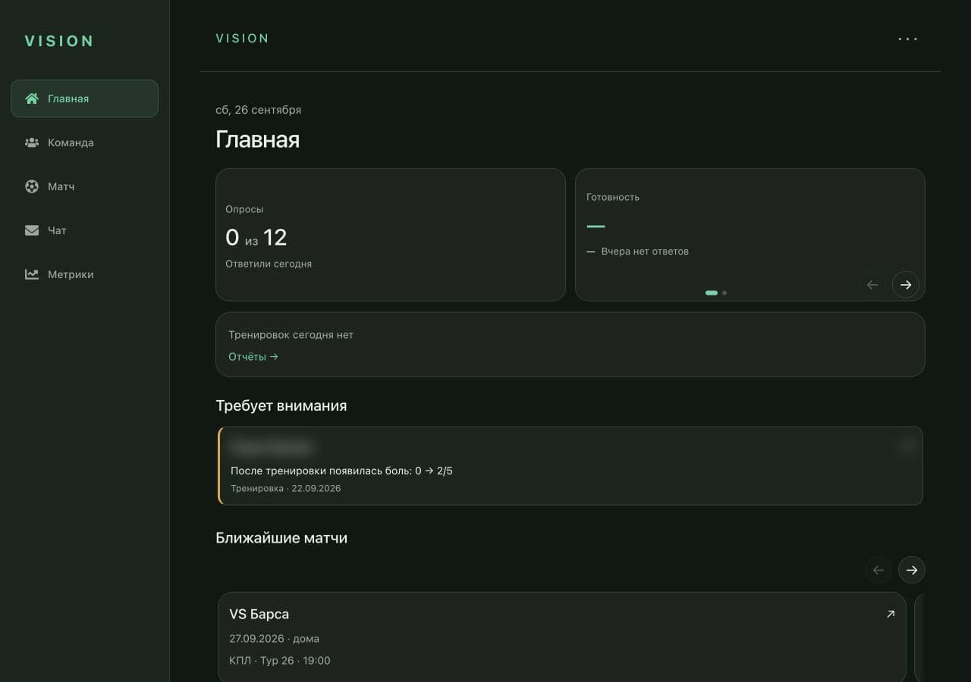Viewport: 971px width, 682px height.
Task: Click 'Тренировок сегодня нет' text
Action: coord(291,334)
